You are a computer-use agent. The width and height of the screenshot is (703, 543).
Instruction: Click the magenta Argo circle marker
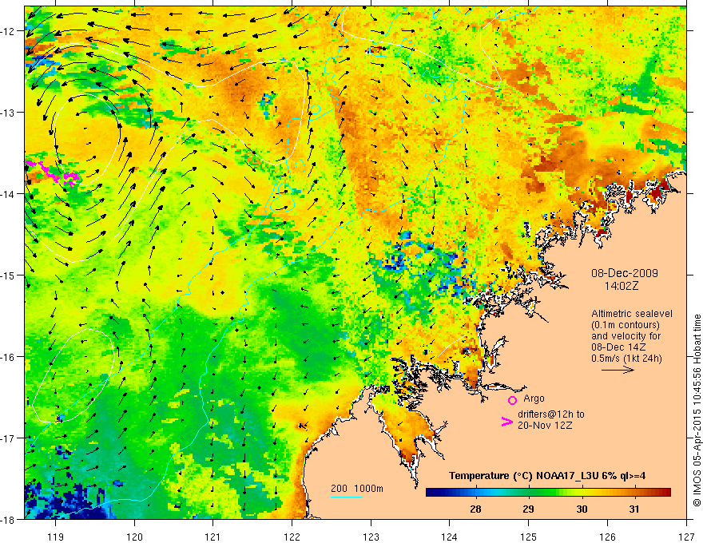512,400
